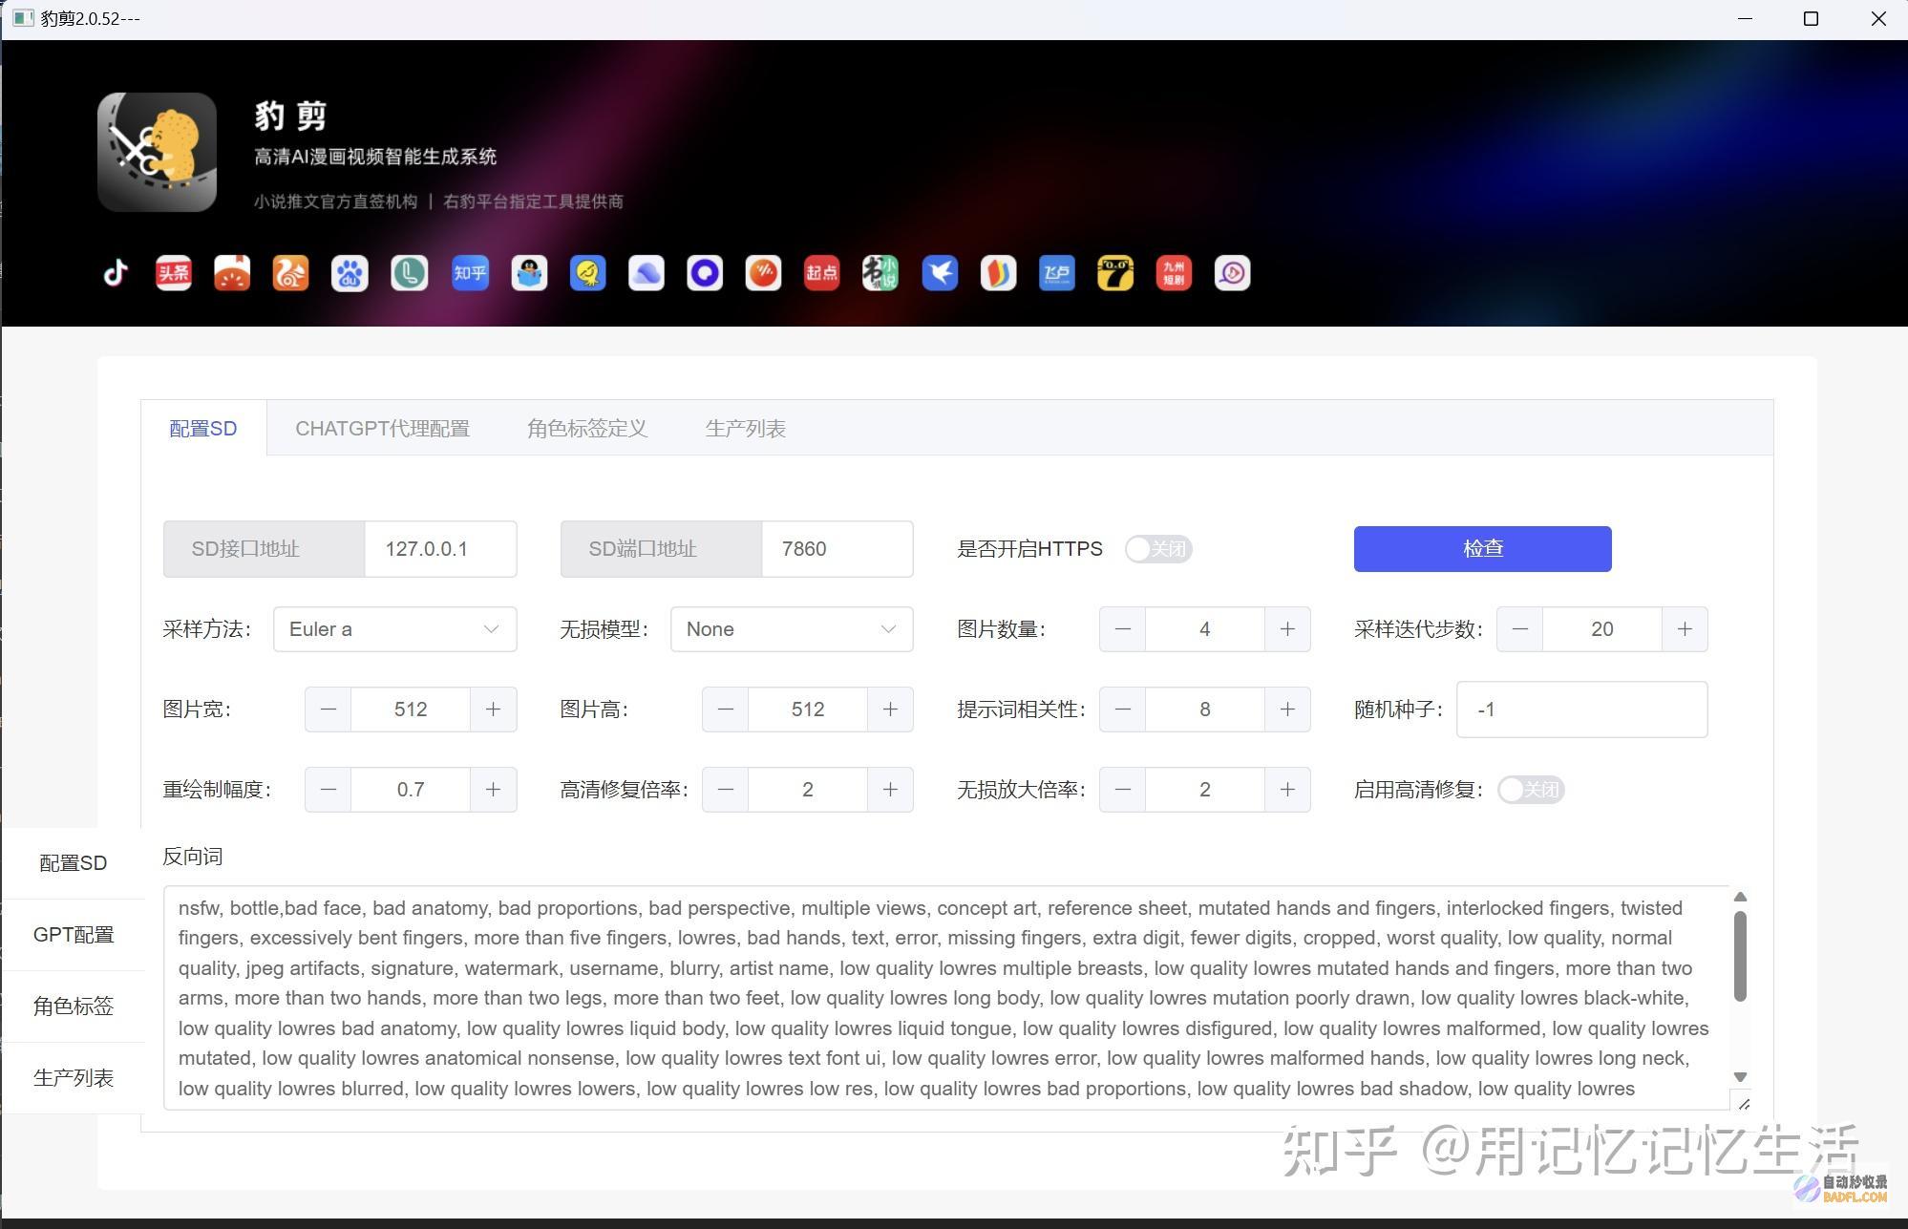Image resolution: width=1908 pixels, height=1229 pixels.
Task: Click the QQ penguin reading icon
Action: (x=529, y=273)
